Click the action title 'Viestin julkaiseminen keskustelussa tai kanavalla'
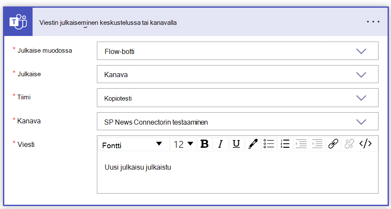 pos(108,23)
